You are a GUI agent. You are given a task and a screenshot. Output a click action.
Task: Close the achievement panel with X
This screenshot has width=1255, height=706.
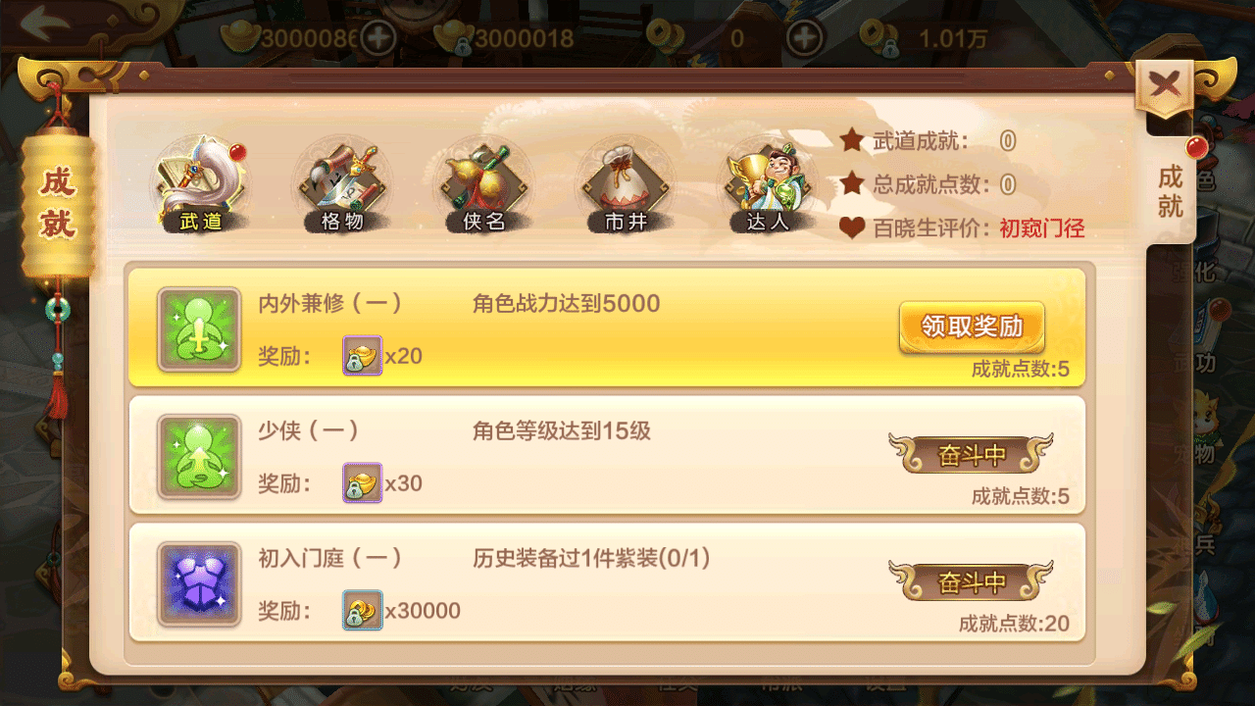[x=1165, y=87]
